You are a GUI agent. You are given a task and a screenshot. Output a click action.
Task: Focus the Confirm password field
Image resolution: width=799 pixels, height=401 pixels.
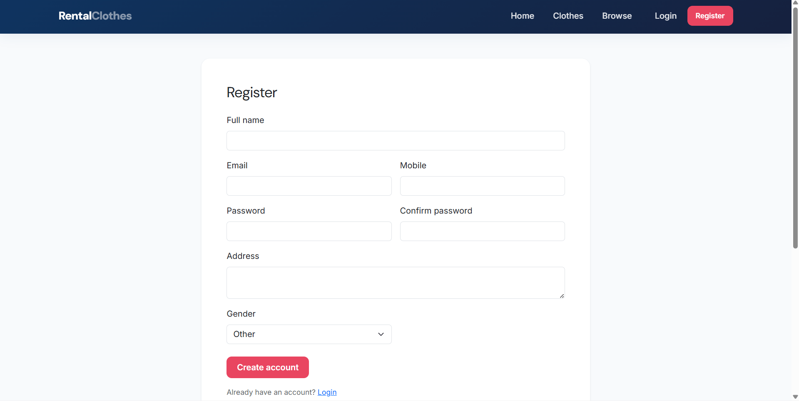click(x=482, y=231)
